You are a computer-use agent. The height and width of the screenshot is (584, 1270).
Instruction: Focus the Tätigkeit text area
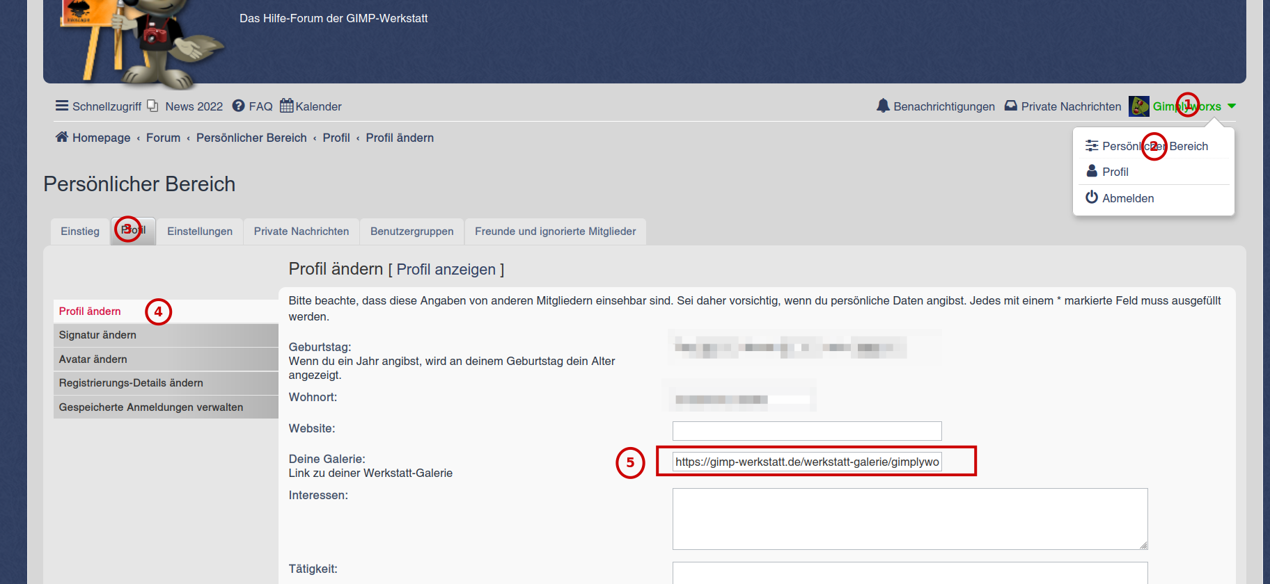point(910,573)
